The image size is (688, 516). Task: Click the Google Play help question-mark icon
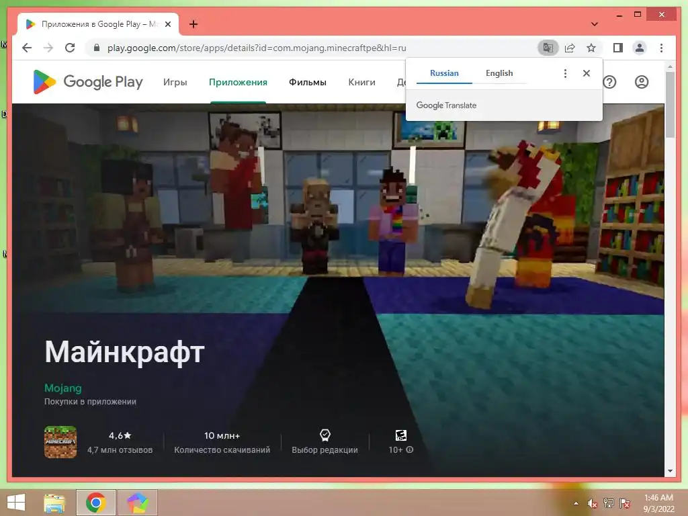pyautogui.click(x=609, y=82)
